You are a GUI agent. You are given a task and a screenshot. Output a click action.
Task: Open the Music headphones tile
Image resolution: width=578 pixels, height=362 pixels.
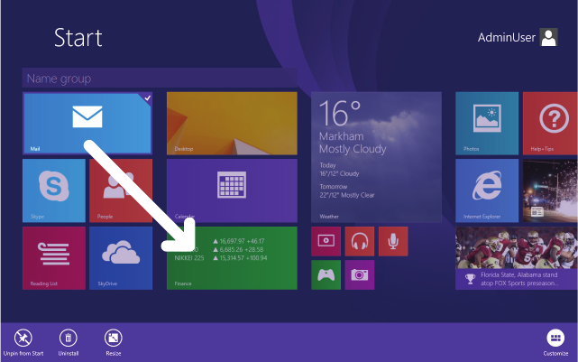[360, 241]
